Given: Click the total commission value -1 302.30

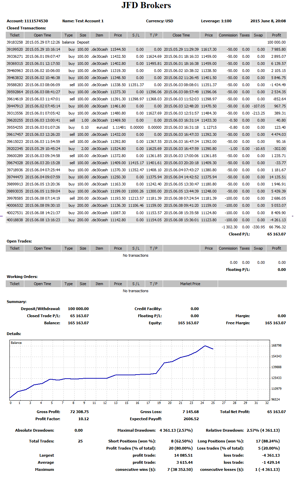Looking at the screenshot, I should [x=230, y=227].
